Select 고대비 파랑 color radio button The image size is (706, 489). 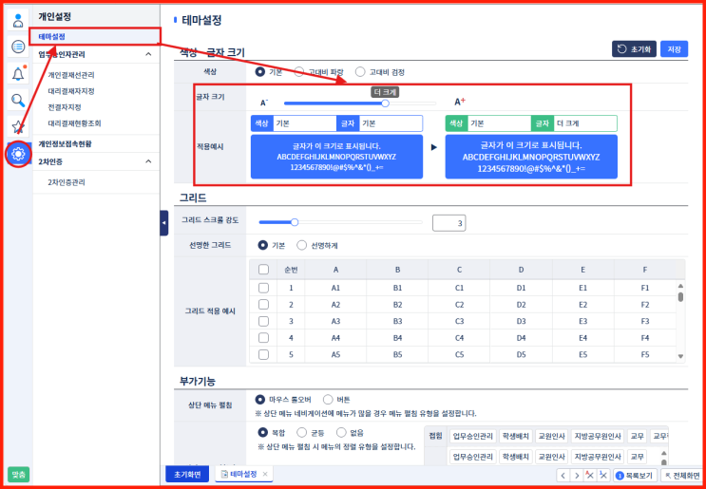(299, 72)
